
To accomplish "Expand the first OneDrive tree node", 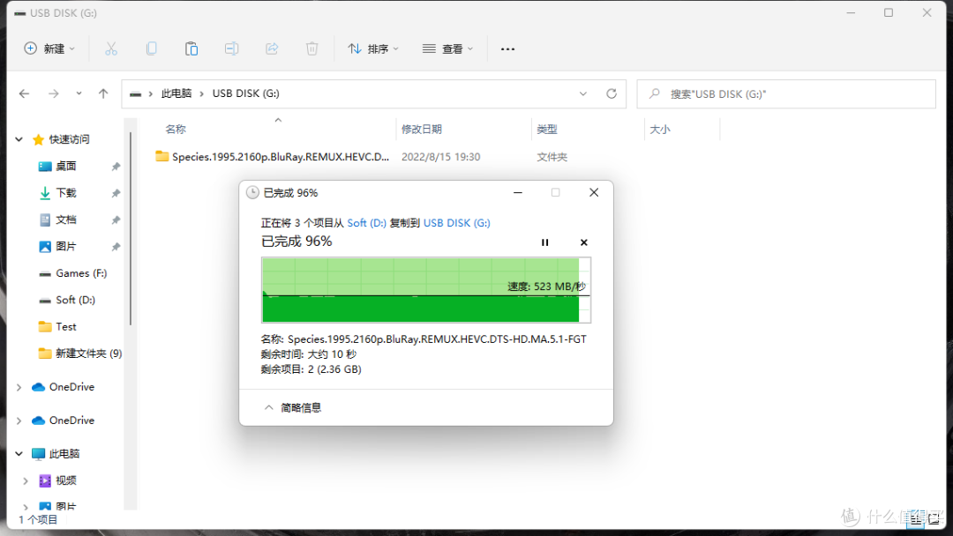I will point(19,387).
